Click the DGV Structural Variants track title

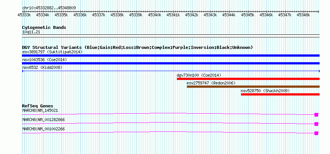coord(137,47)
